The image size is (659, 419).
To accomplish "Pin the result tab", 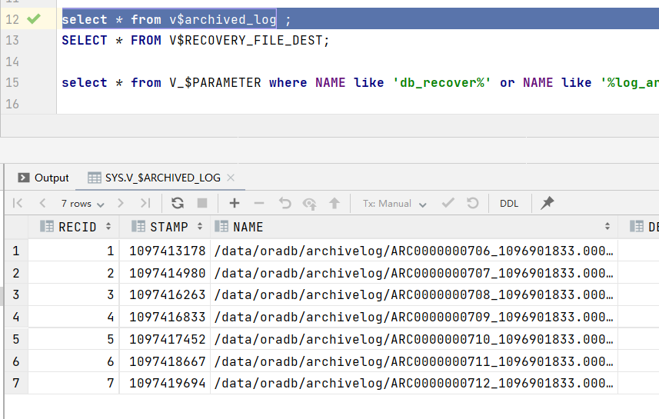I will pyautogui.click(x=548, y=203).
